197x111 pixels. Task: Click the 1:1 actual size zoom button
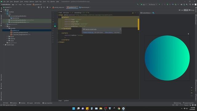[x=191, y=93]
